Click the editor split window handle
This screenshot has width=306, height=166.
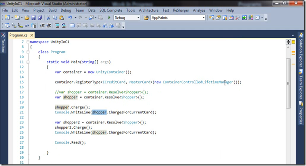coord(288,42)
